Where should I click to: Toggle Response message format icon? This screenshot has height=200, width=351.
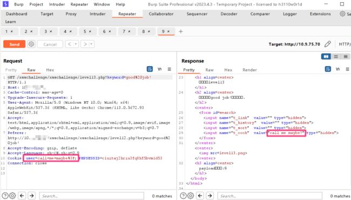click(328, 69)
